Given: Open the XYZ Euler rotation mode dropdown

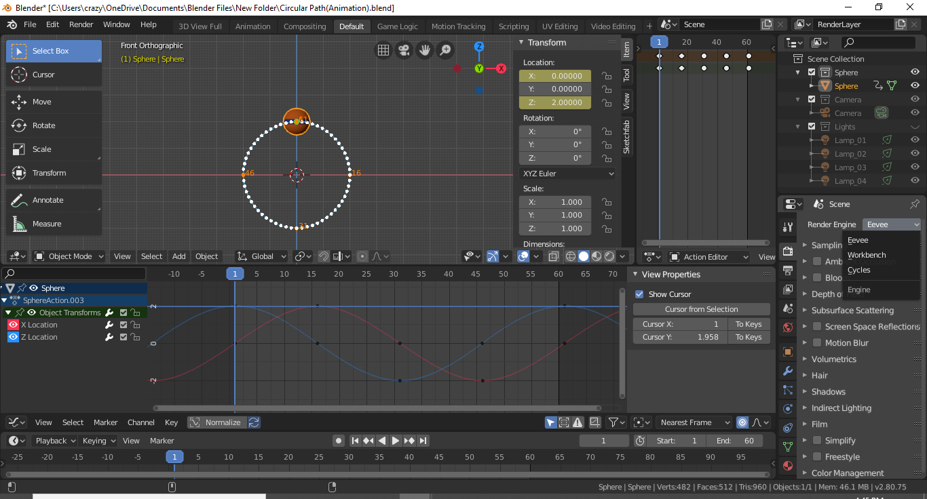Looking at the screenshot, I should (x=567, y=174).
